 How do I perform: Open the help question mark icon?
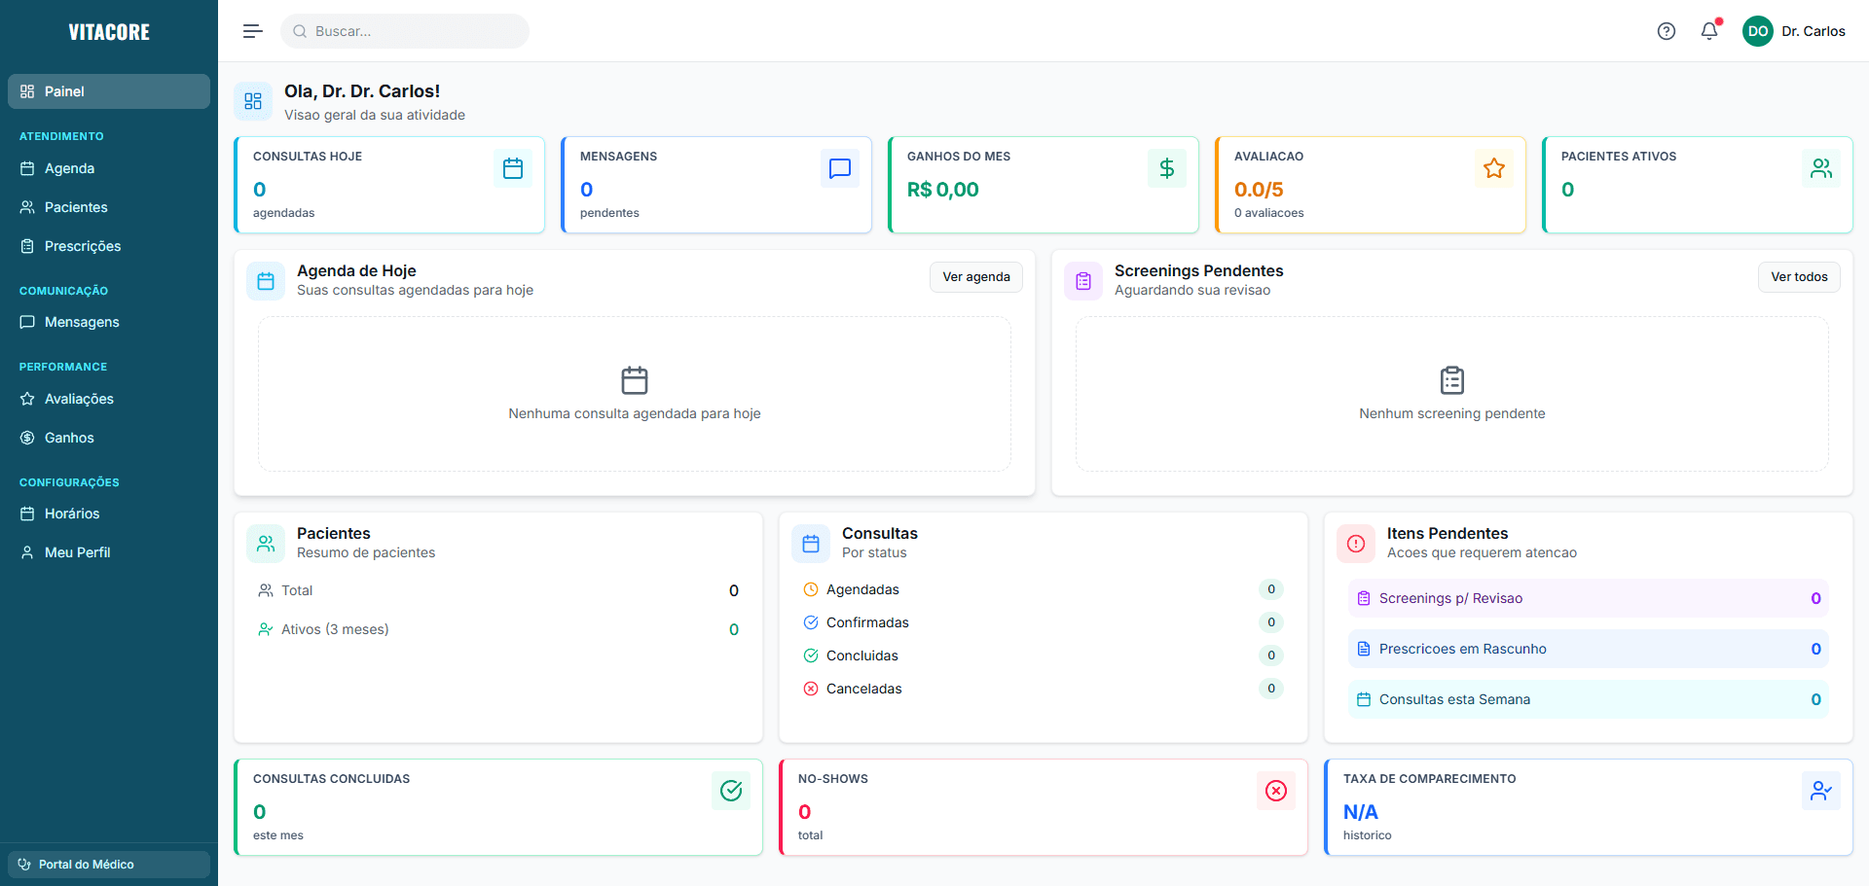1666,31
